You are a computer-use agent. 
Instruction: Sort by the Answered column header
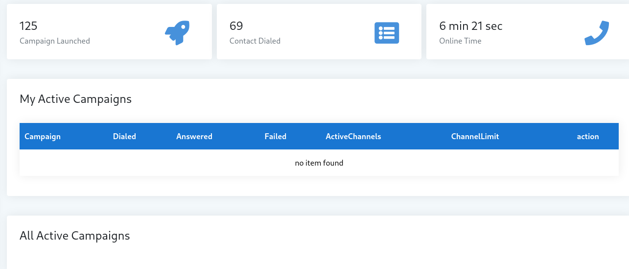point(194,136)
